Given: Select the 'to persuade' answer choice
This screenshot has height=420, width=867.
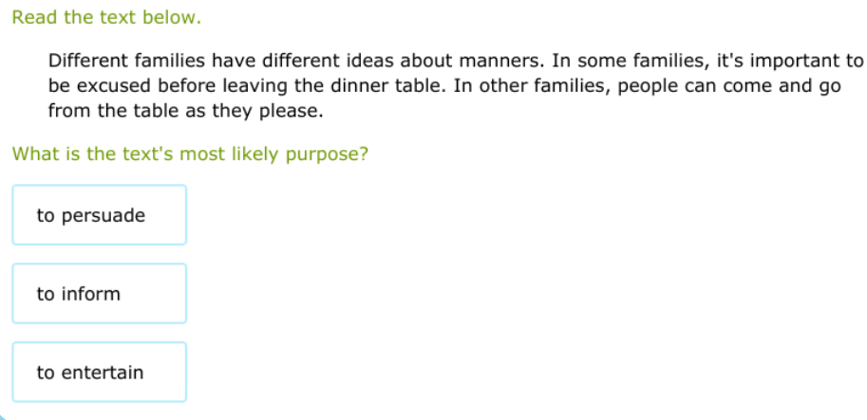Looking at the screenshot, I should [x=100, y=215].
